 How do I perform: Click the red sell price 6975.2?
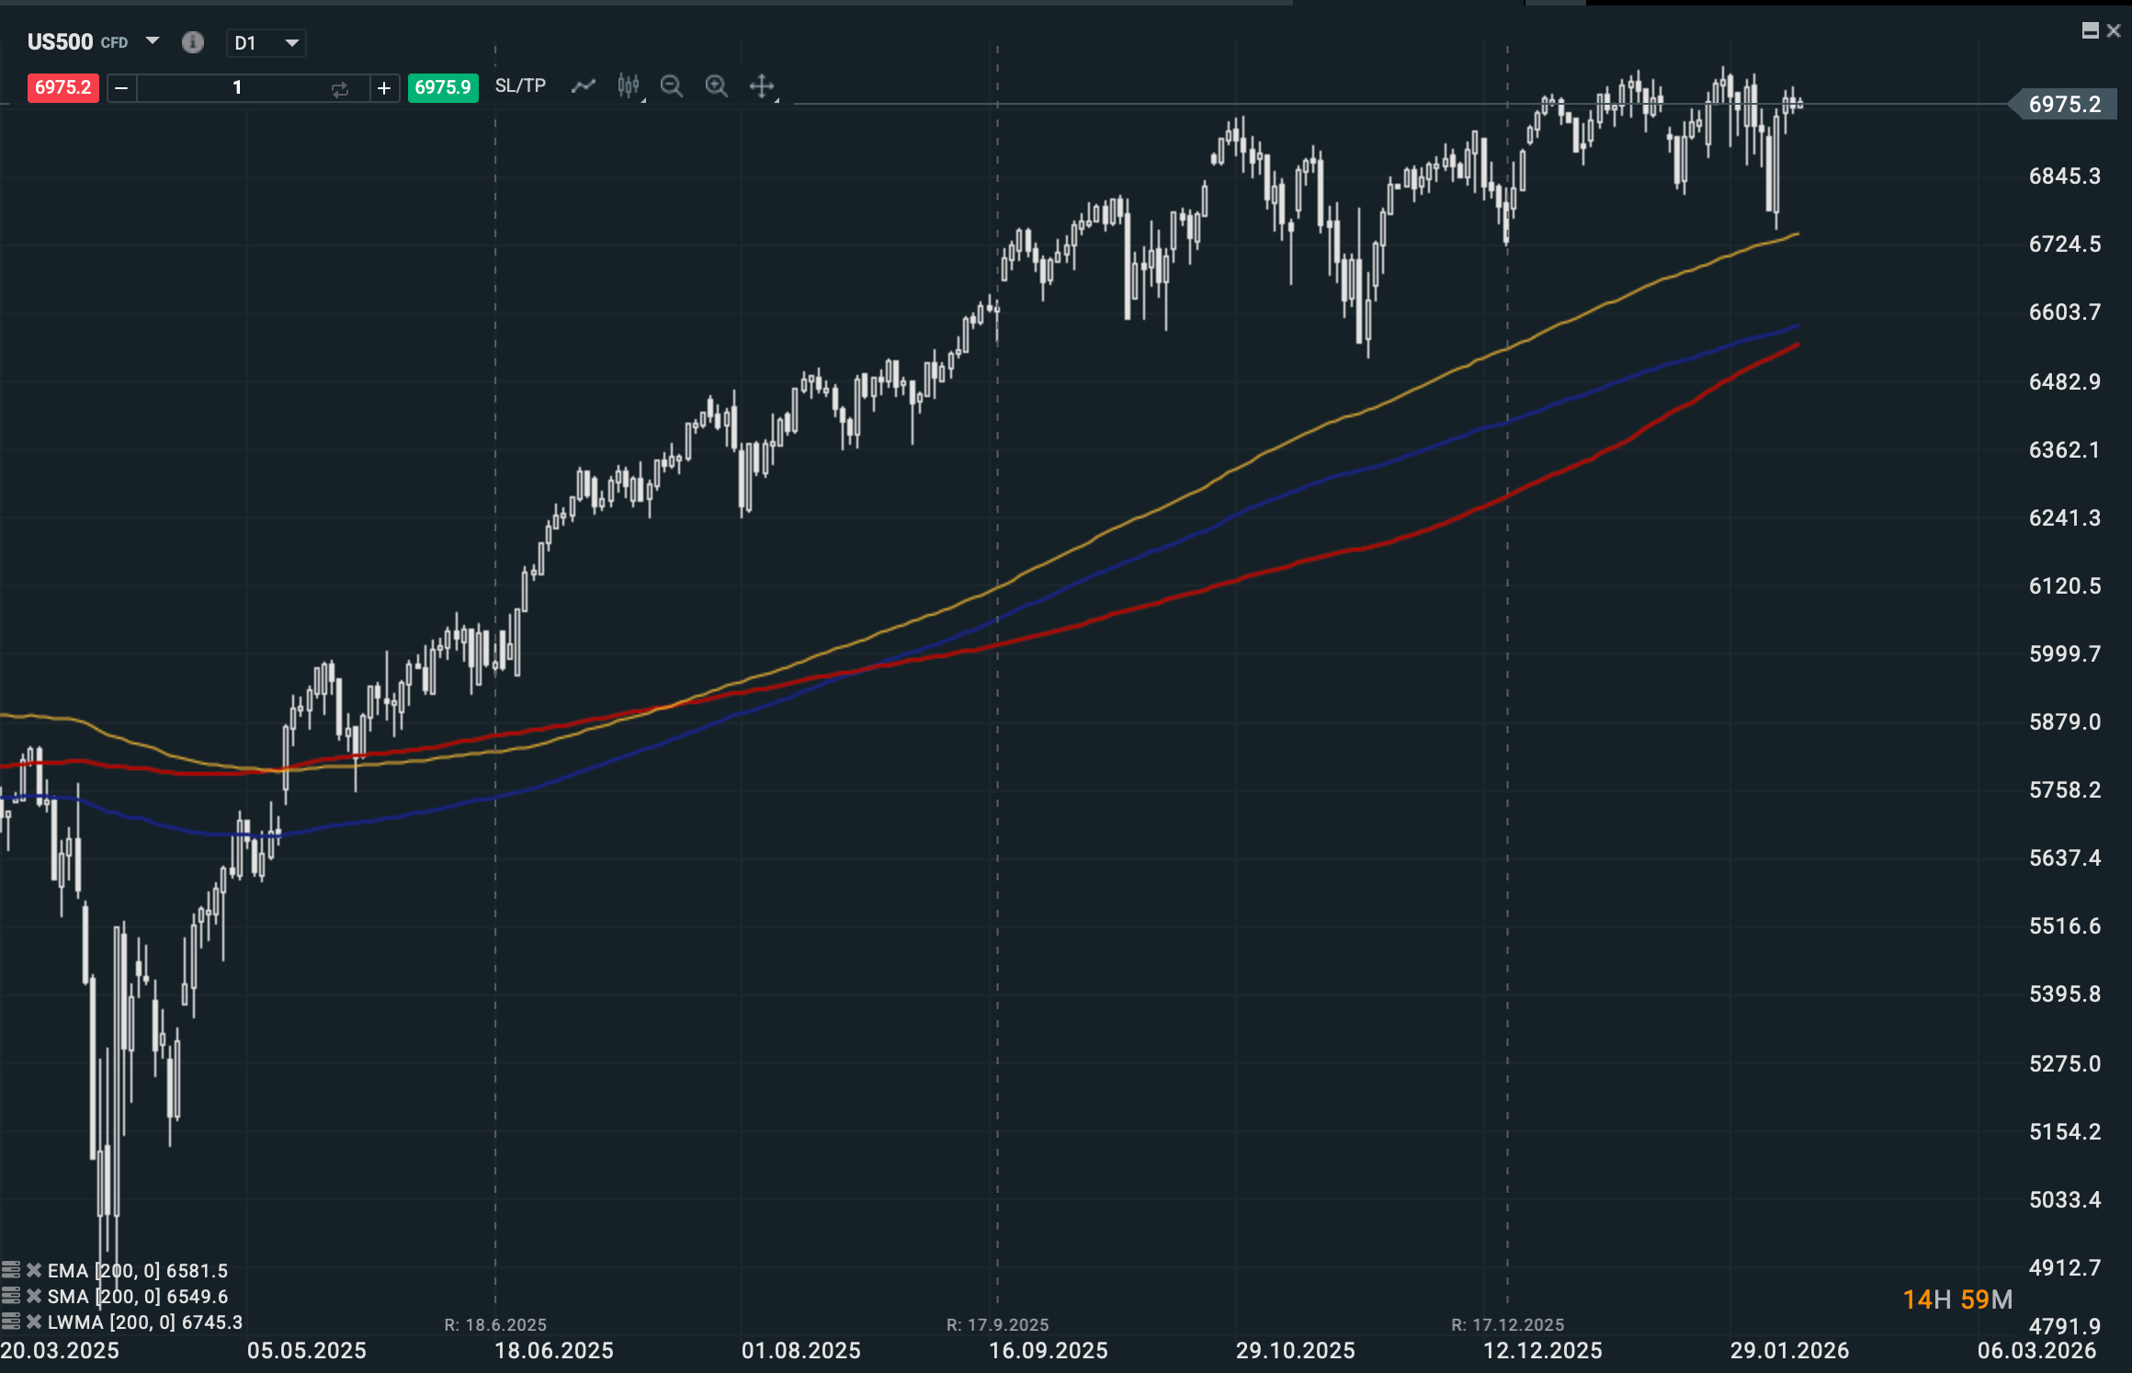coord(62,88)
